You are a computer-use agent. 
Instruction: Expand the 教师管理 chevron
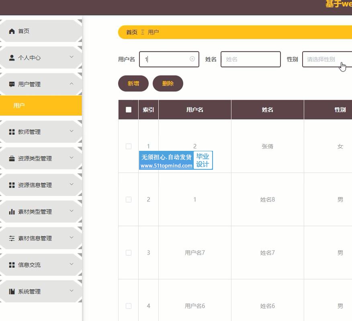72,131
